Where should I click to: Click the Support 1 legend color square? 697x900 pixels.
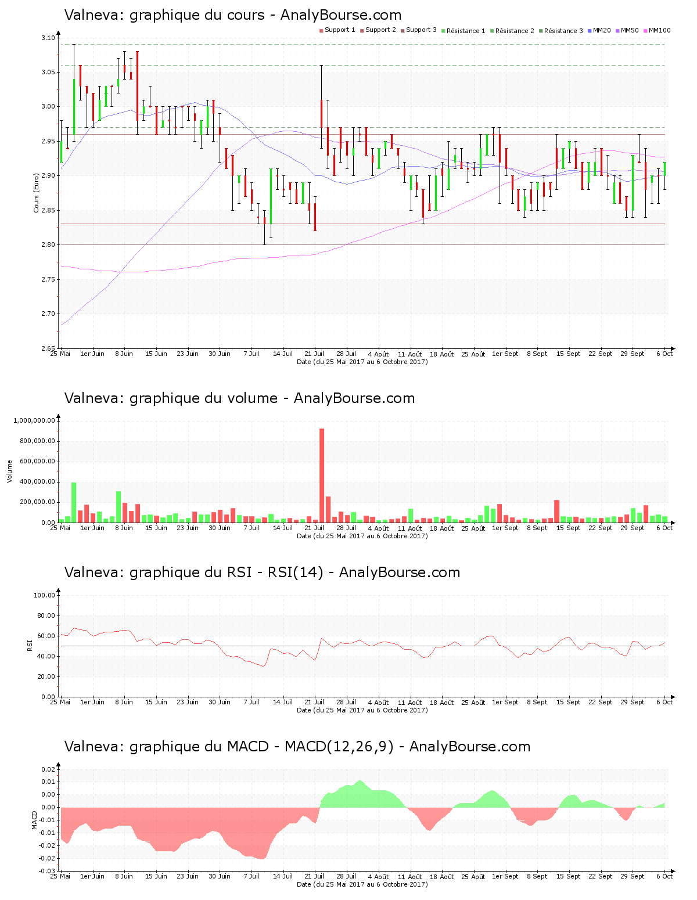(321, 30)
